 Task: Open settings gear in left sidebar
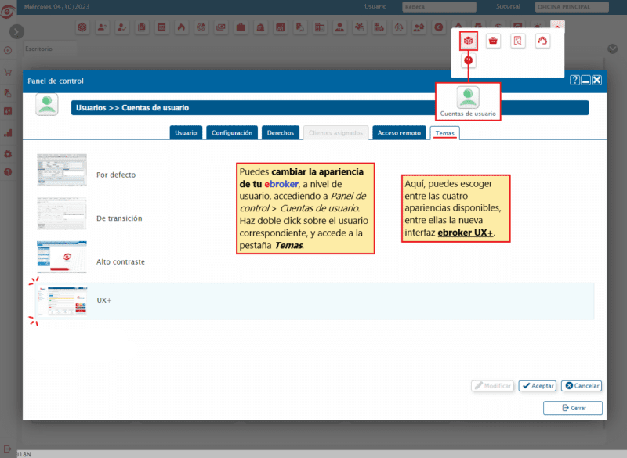click(x=8, y=154)
